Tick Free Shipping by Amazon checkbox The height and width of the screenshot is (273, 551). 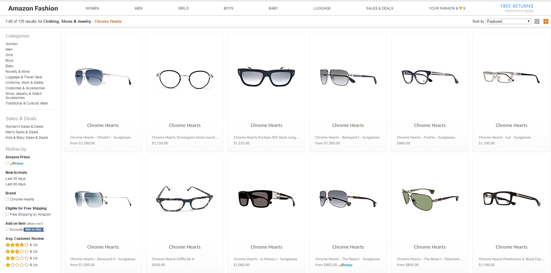coord(7,214)
